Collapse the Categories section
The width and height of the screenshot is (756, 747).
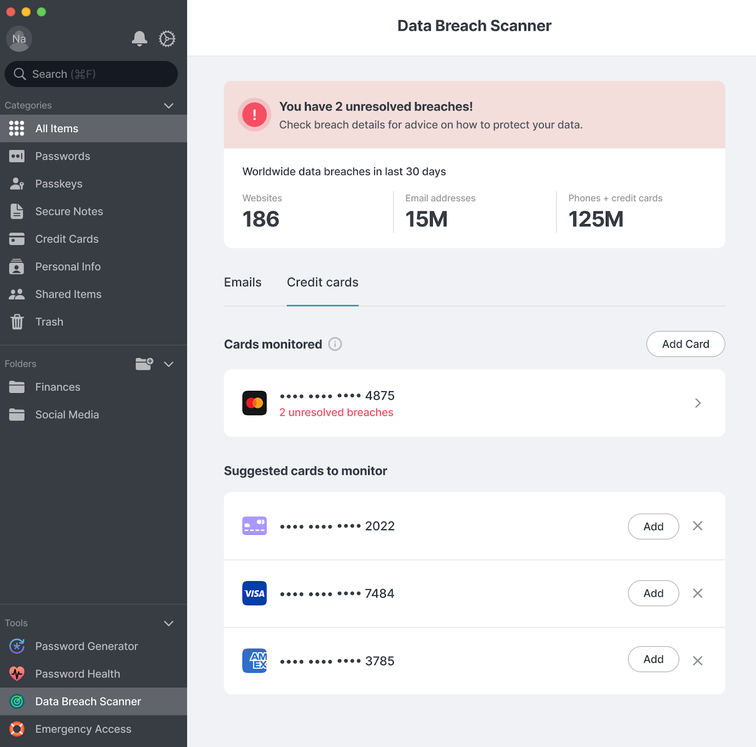point(169,105)
